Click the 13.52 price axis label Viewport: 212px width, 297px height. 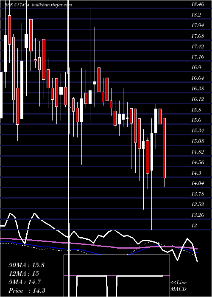pyautogui.click(x=198, y=205)
